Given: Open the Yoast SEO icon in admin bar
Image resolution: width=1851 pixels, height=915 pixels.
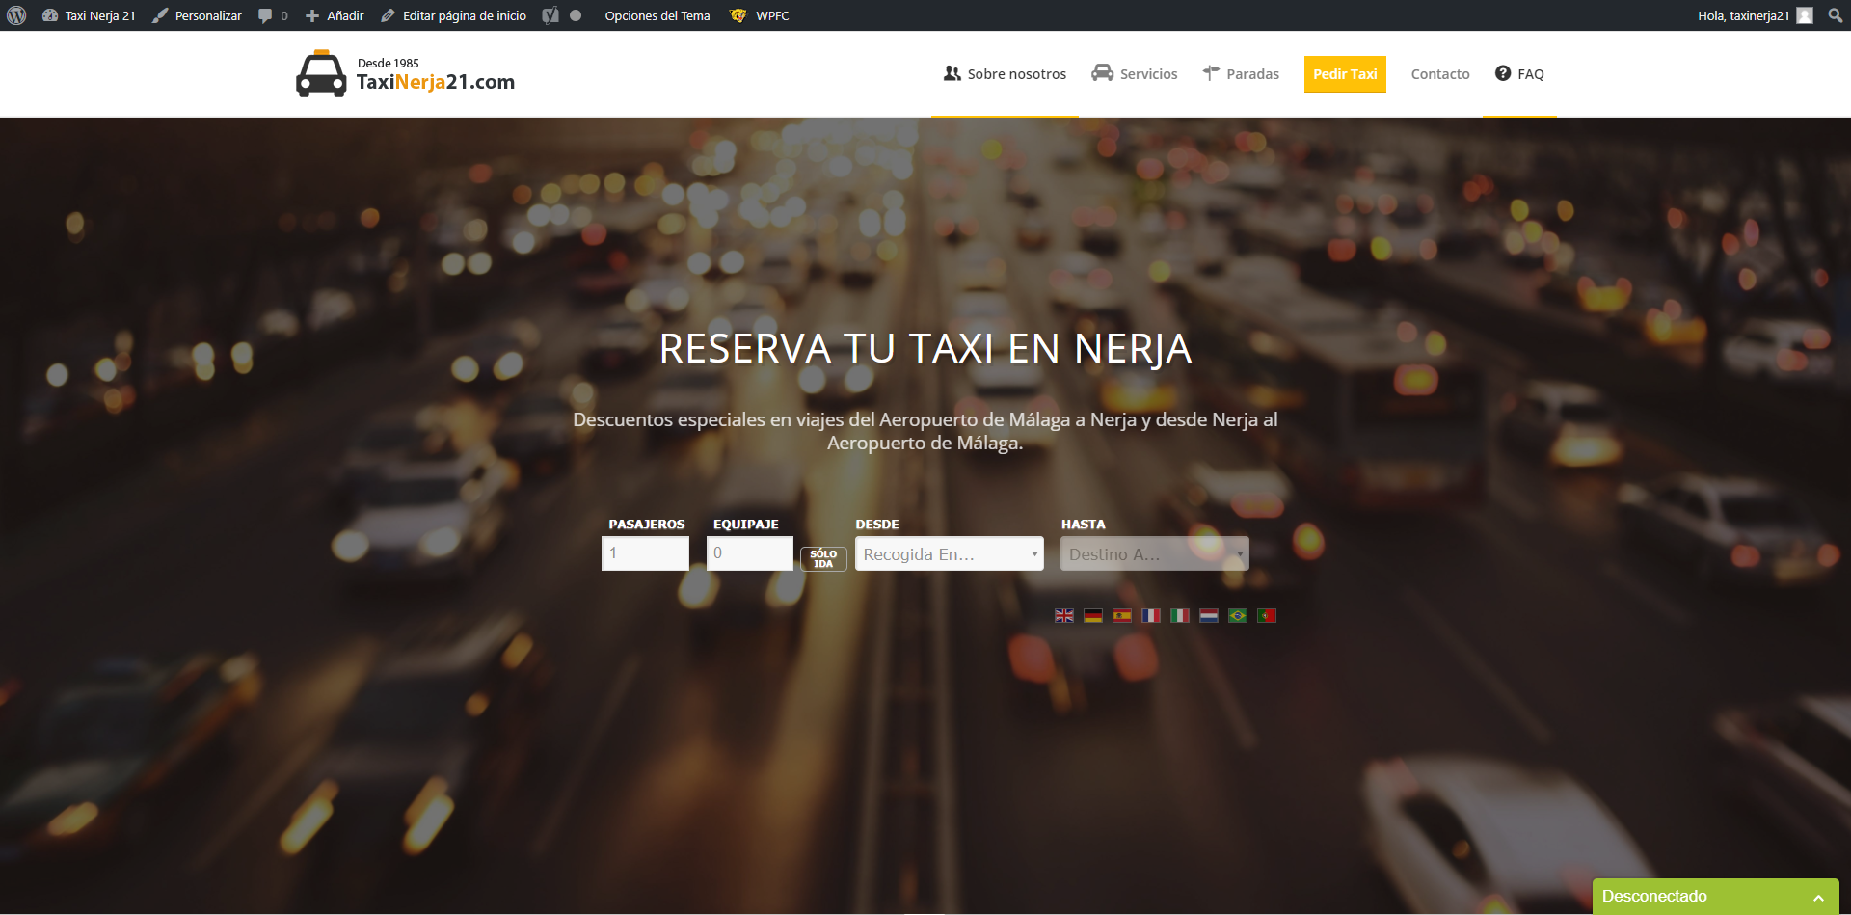Looking at the screenshot, I should [x=550, y=15].
